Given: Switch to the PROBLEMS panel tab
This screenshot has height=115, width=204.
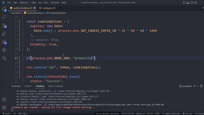Looking at the screenshot, I should pos(16,86).
